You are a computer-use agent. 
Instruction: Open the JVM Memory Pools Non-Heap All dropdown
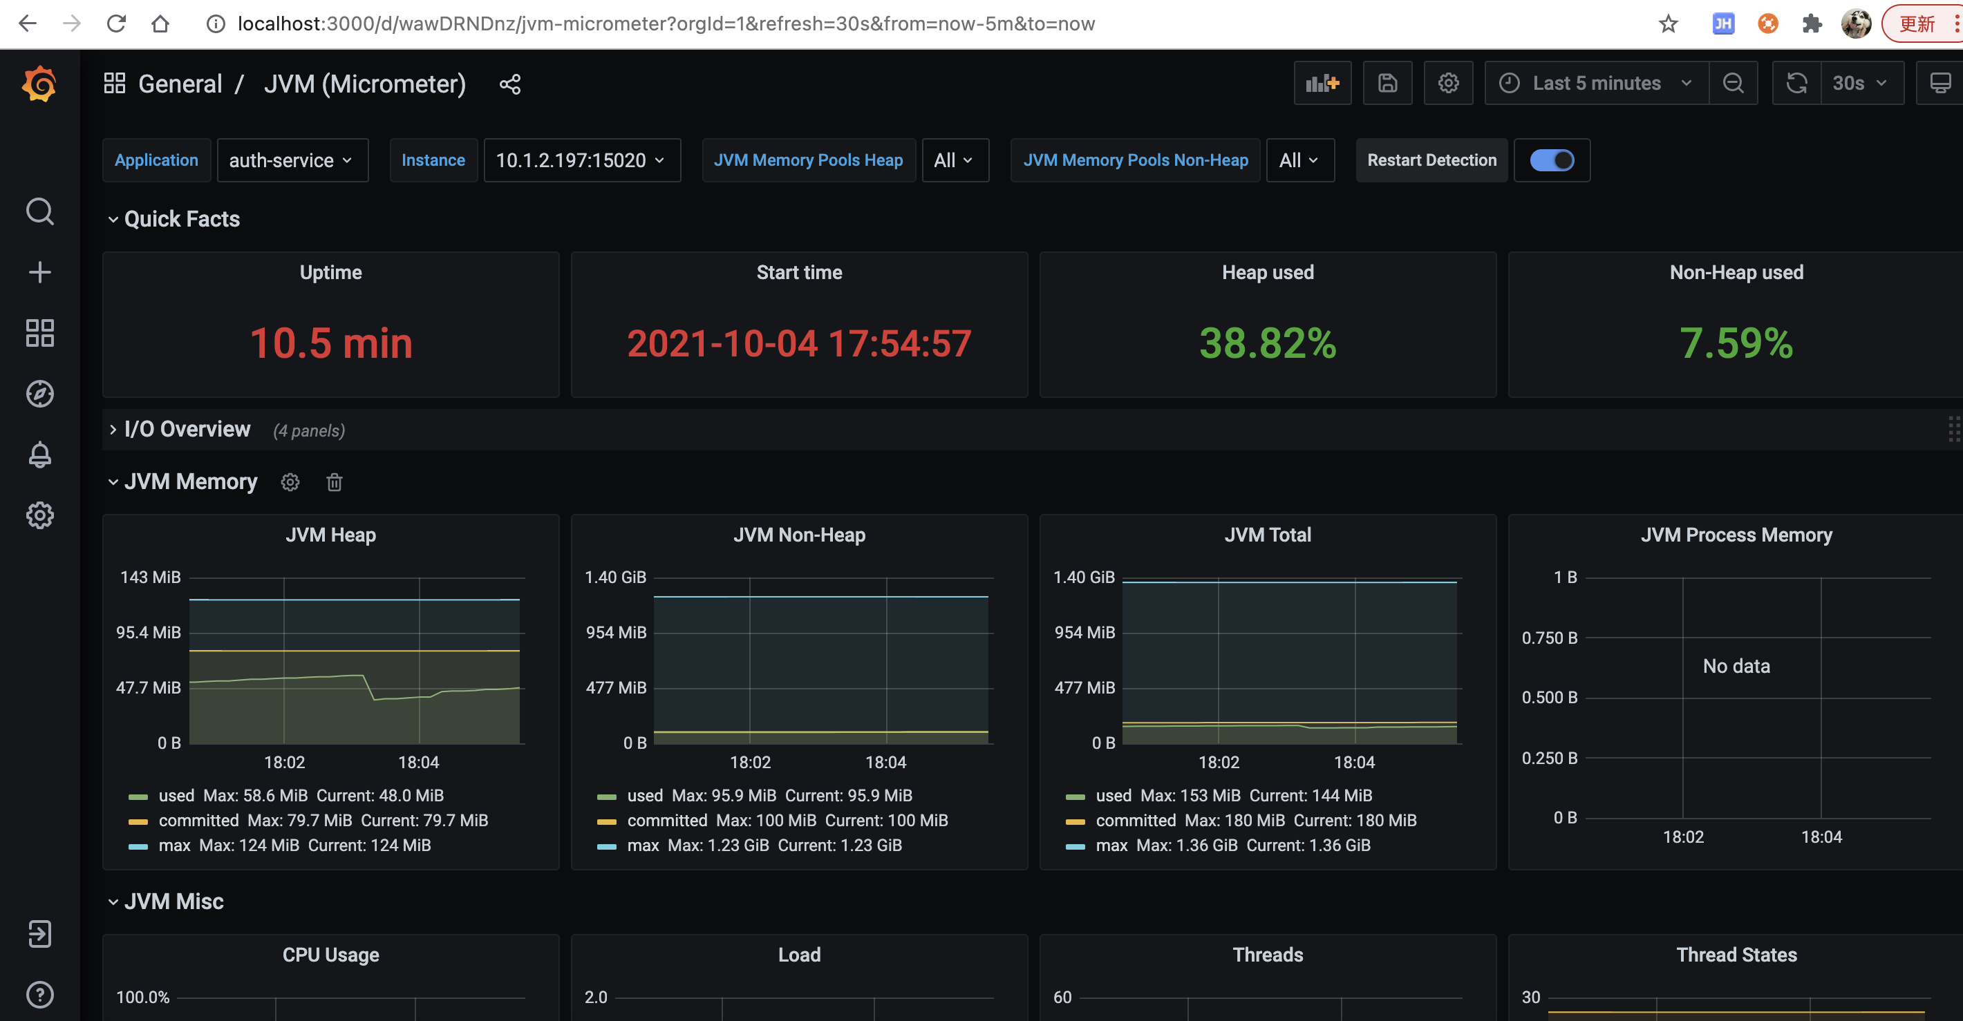coord(1300,160)
